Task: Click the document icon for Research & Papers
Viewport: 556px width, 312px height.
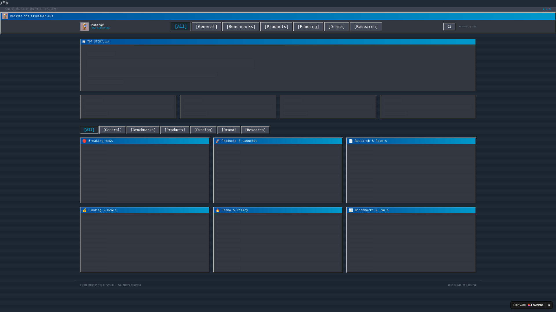Action: click(x=351, y=141)
